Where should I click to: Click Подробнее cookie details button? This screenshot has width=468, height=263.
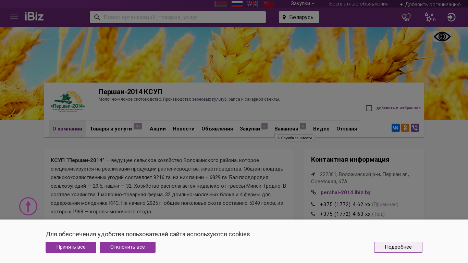(x=398, y=247)
